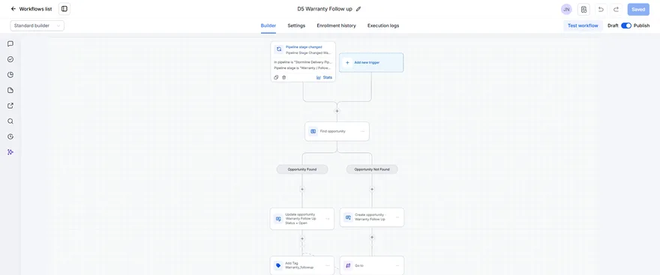
Task: Add a step under Opportunity Not Found branch
Action: pyautogui.click(x=372, y=190)
